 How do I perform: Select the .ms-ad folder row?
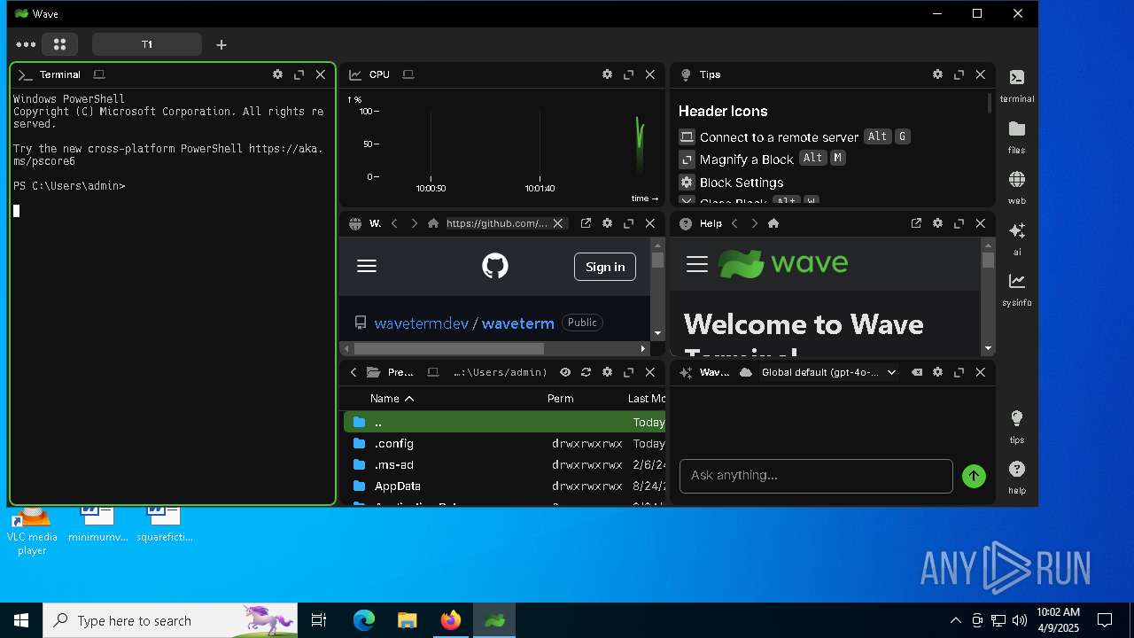tap(504, 464)
